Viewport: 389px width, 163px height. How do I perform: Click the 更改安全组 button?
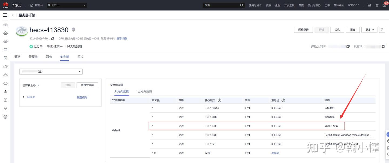pyautogui.click(x=87, y=85)
